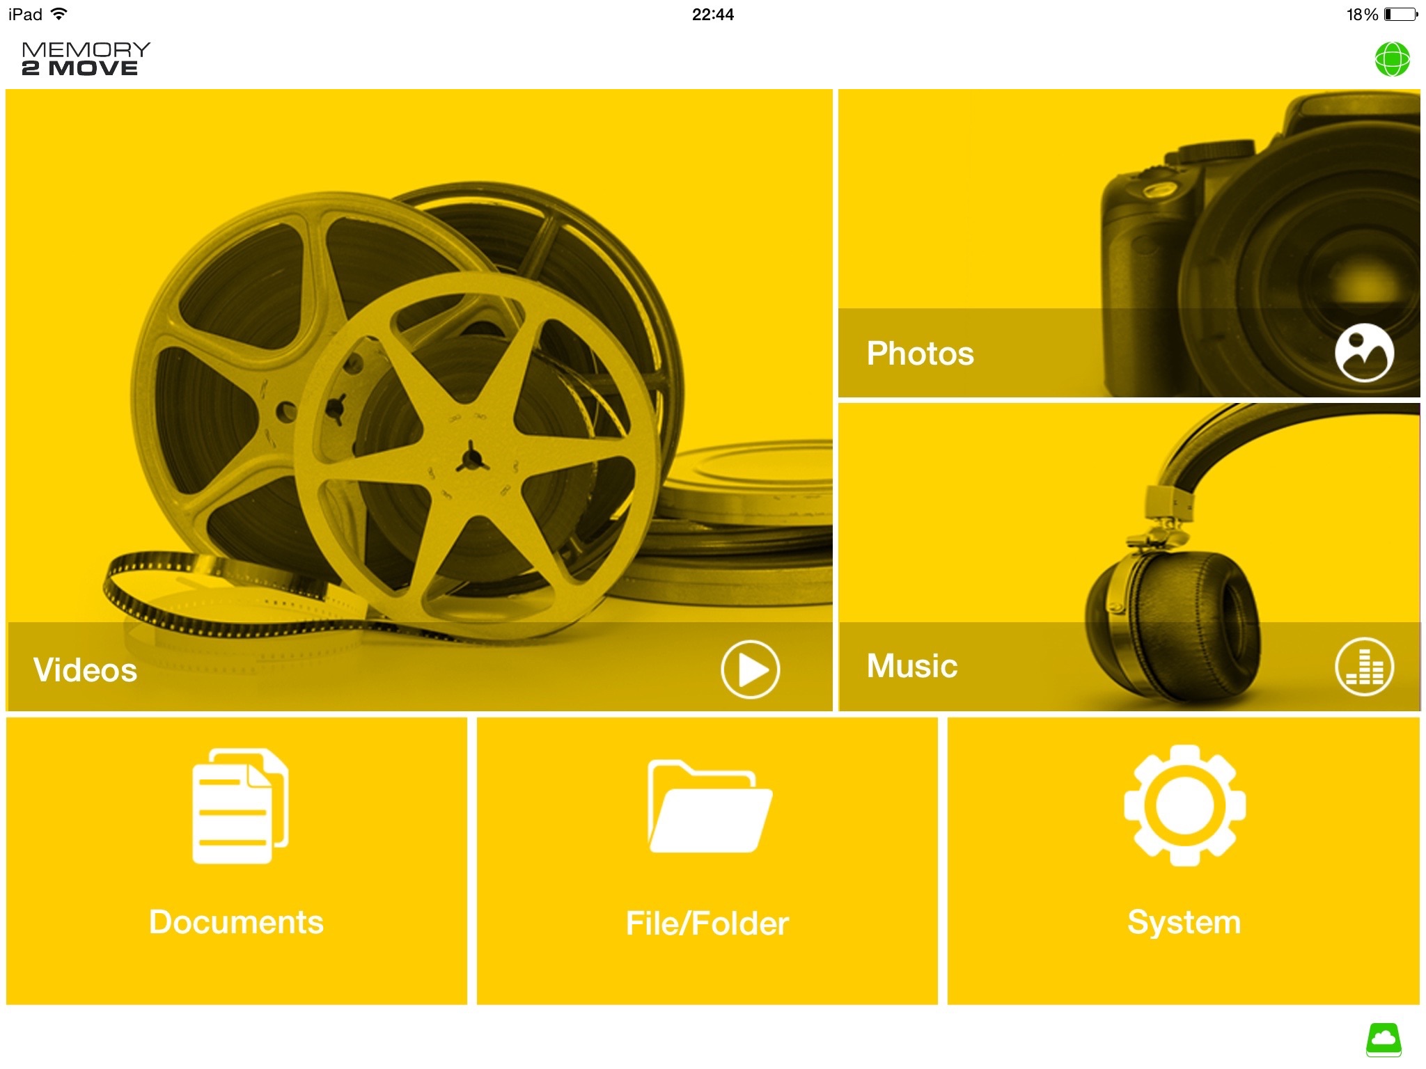The width and height of the screenshot is (1426, 1069).
Task: Click the open folder icon
Action: coord(709,806)
